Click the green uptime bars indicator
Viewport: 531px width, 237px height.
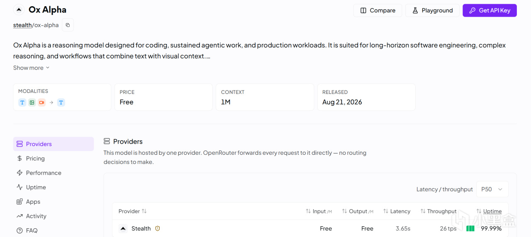(x=470, y=228)
